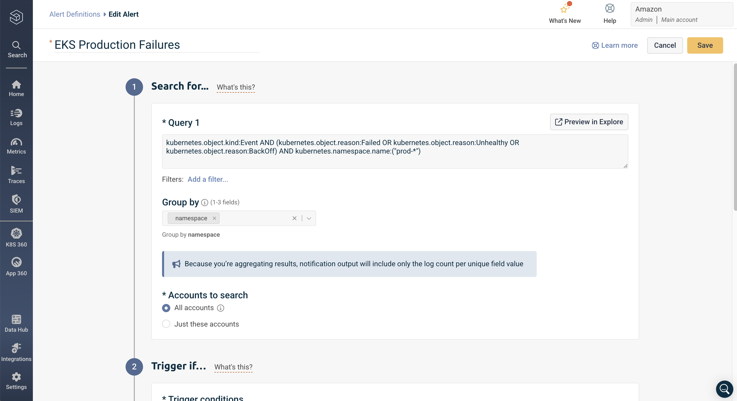The height and width of the screenshot is (401, 737).
Task: Open Preview in Explore
Action: point(589,122)
